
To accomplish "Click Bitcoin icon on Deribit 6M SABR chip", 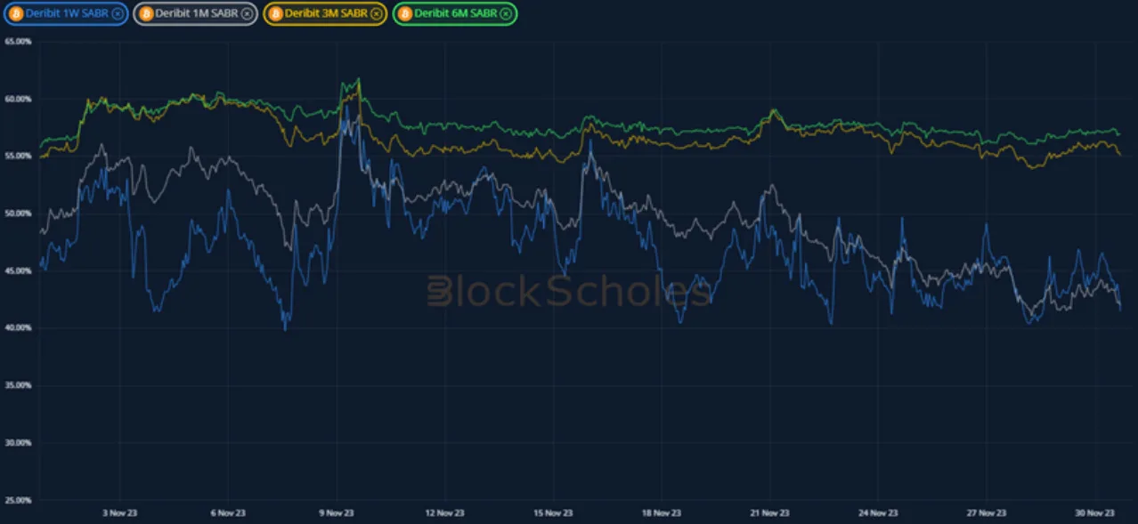I will point(404,13).
